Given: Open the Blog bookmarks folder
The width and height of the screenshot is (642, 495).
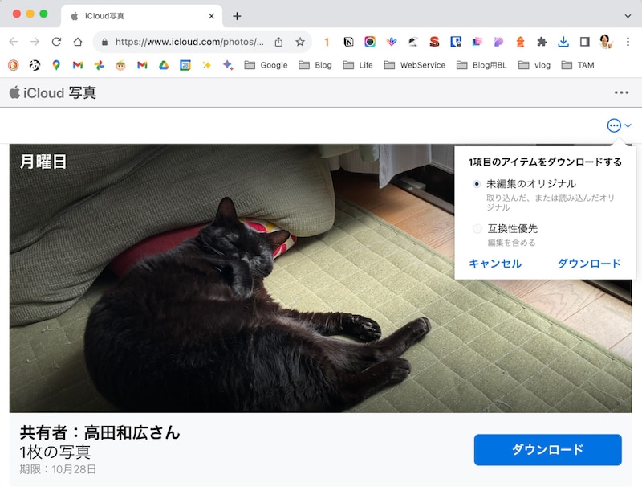Looking at the screenshot, I should 315,65.
